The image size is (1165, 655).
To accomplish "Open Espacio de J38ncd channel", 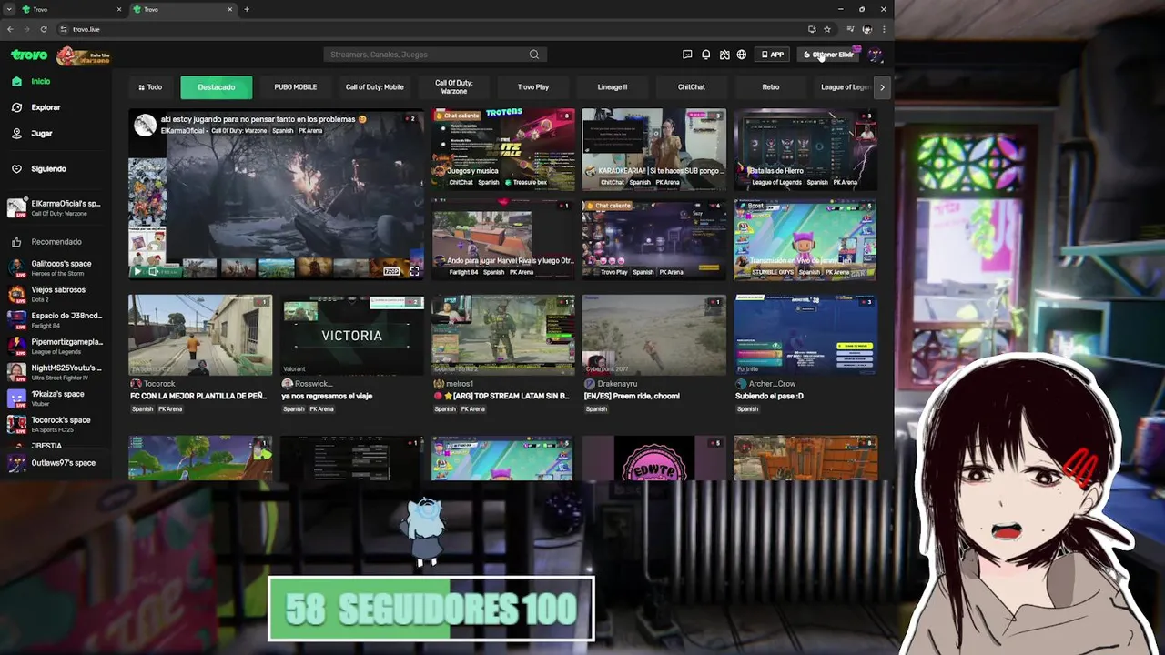I will (55, 320).
